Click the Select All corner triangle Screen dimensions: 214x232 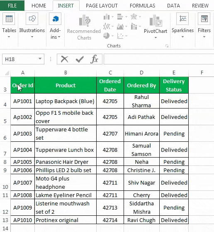(x=7, y=73)
